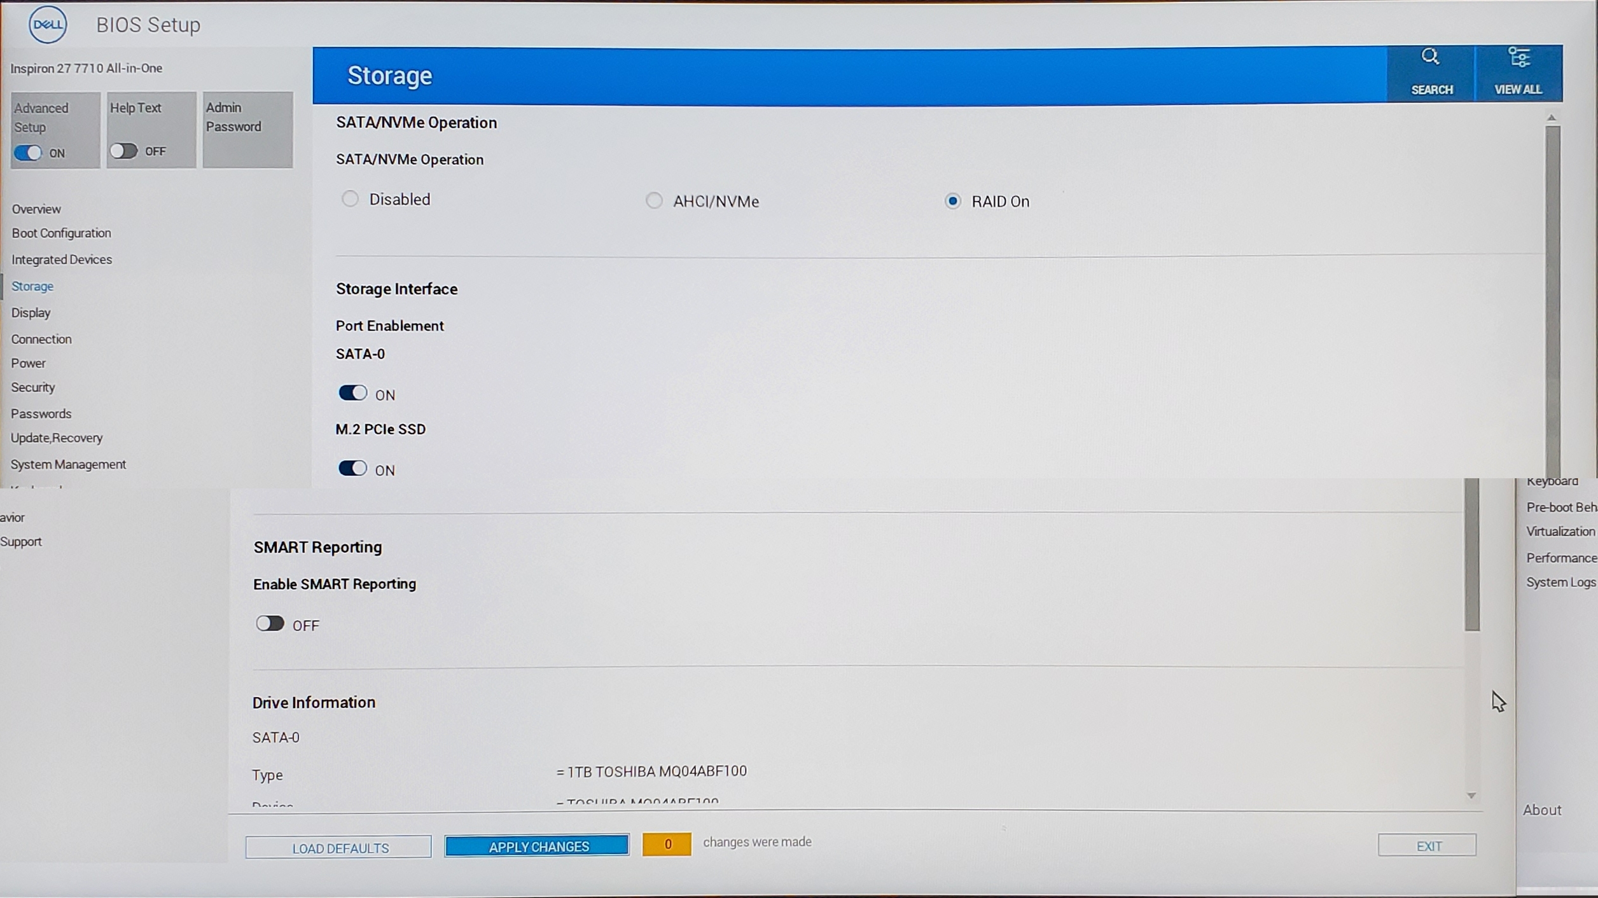
Task: Enable the Help Text toggle
Action: pyautogui.click(x=123, y=151)
